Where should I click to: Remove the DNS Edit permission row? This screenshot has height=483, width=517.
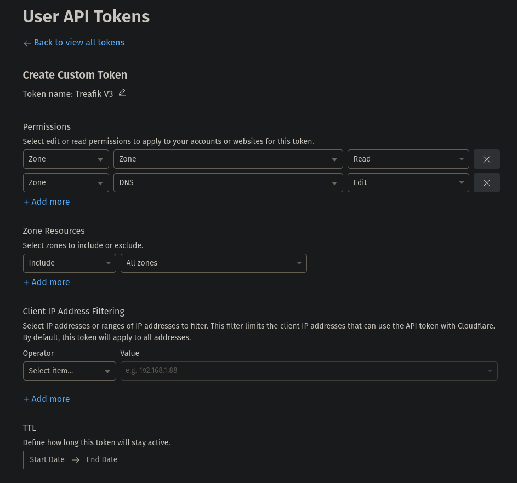click(x=486, y=183)
